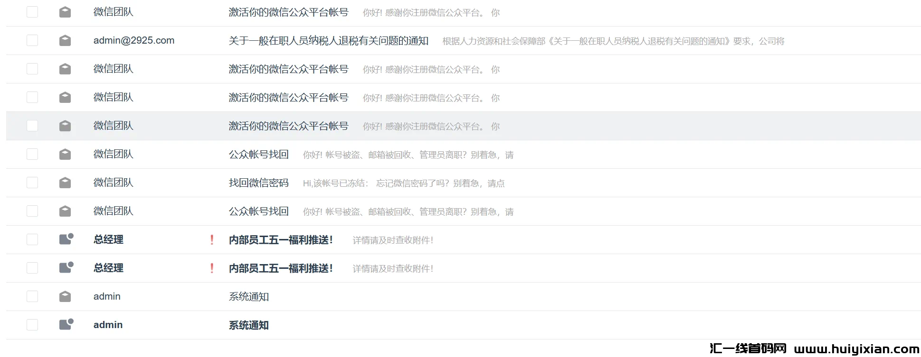Click the 详情请及时查收附件 preview of the first 总经理 email

(392, 240)
